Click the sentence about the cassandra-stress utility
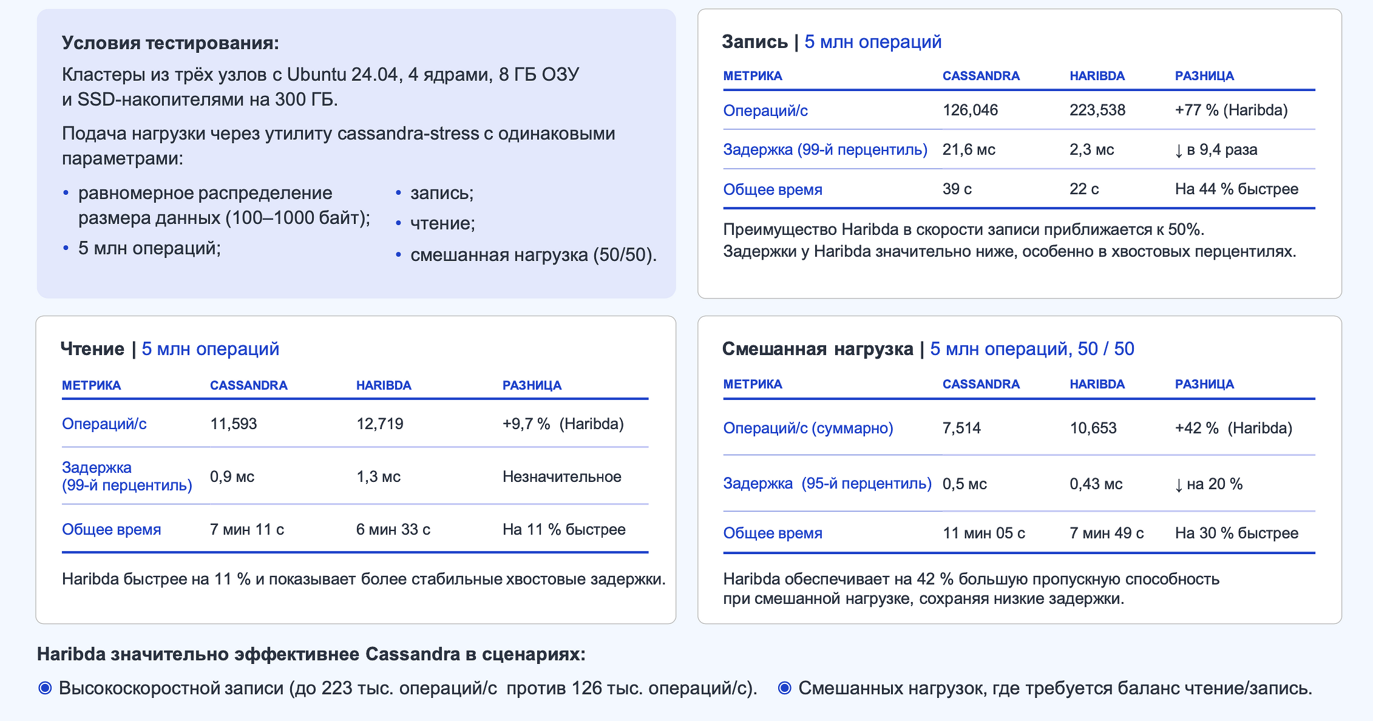 (x=339, y=146)
